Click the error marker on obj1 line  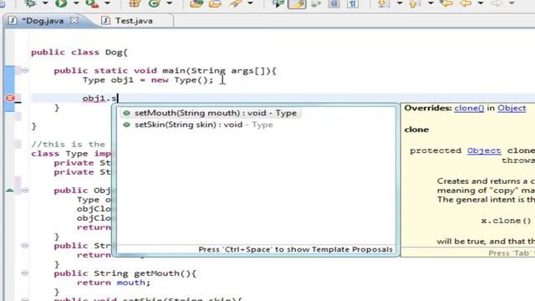10,99
